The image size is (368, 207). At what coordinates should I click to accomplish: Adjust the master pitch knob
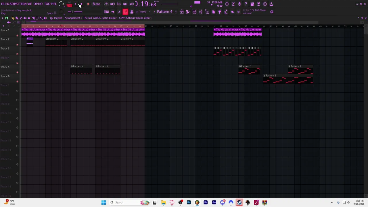61,11
